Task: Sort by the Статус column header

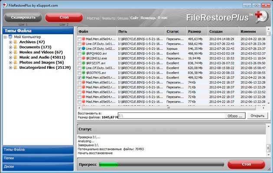Action: pyautogui.click(x=175, y=32)
